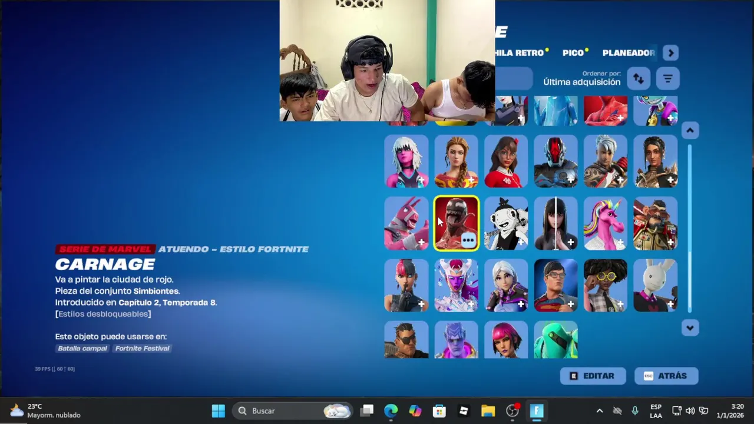This screenshot has height=424, width=754.
Task: Open the ESP LAA language switcher
Action: pos(656,411)
